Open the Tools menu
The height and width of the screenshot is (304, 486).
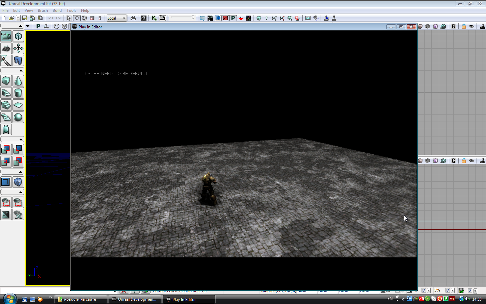71,10
